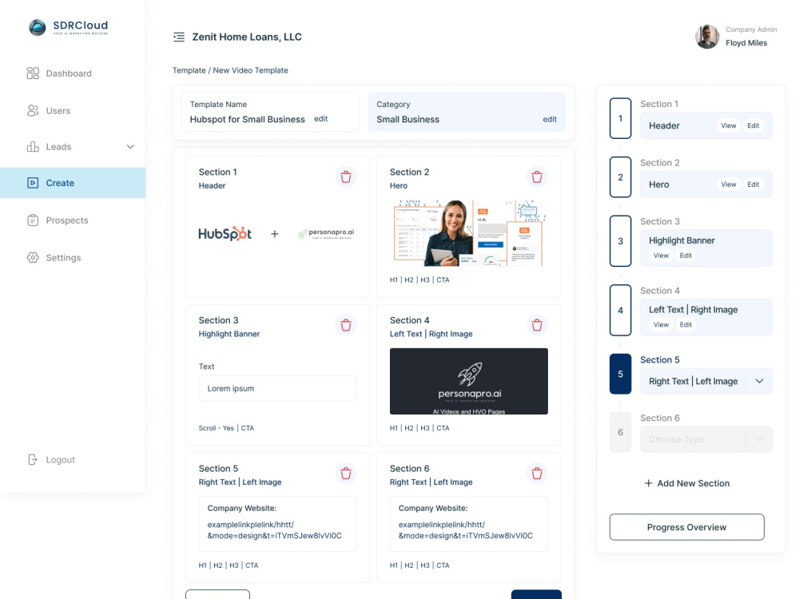Select step number 4 box
Viewport: 799px width, 599px height.
(x=620, y=310)
